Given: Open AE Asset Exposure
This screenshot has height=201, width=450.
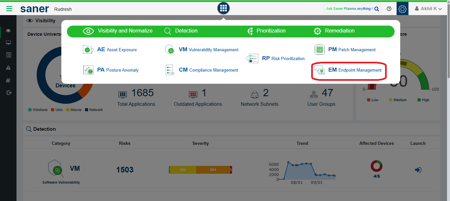Looking at the screenshot, I should pos(117,50).
